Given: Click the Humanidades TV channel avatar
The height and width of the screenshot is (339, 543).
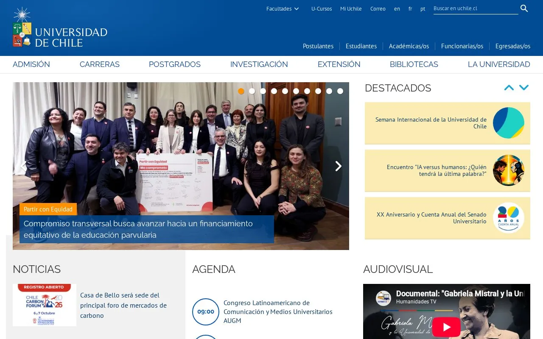Looking at the screenshot, I should [x=383, y=298].
